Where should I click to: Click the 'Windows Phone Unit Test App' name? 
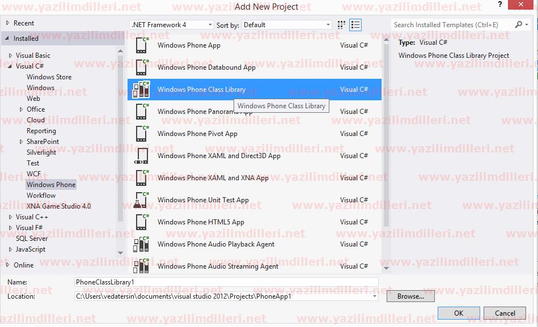point(203,199)
